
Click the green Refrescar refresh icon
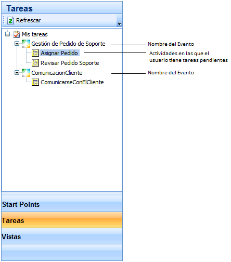pyautogui.click(x=10, y=21)
